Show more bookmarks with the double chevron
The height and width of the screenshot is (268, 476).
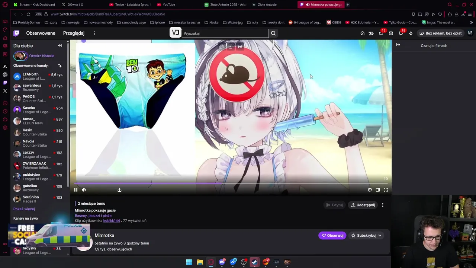(471, 22)
